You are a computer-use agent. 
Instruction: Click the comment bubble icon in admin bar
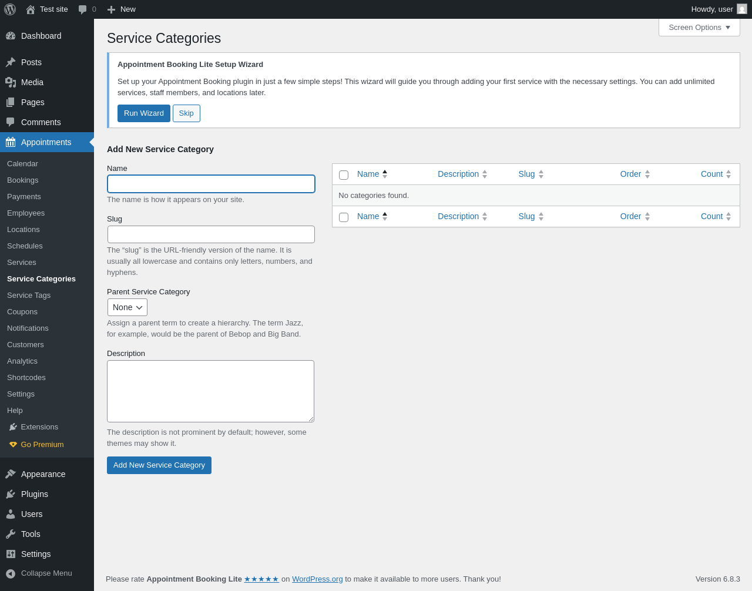pyautogui.click(x=83, y=9)
